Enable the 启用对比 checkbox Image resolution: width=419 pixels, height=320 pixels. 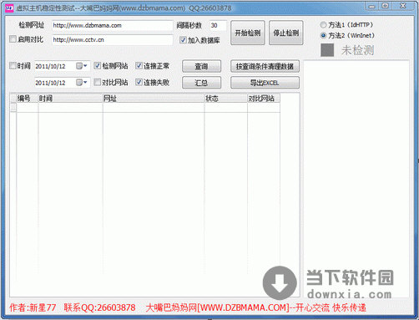tap(13, 39)
